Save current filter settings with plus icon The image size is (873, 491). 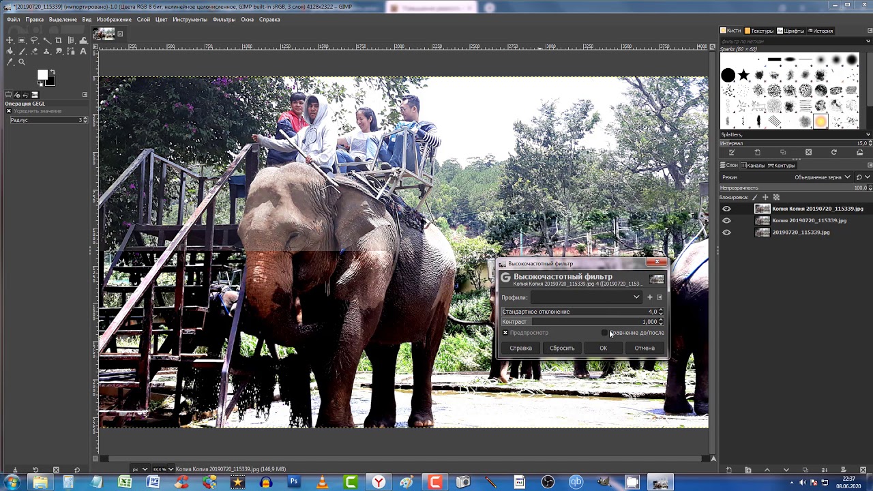[649, 297]
